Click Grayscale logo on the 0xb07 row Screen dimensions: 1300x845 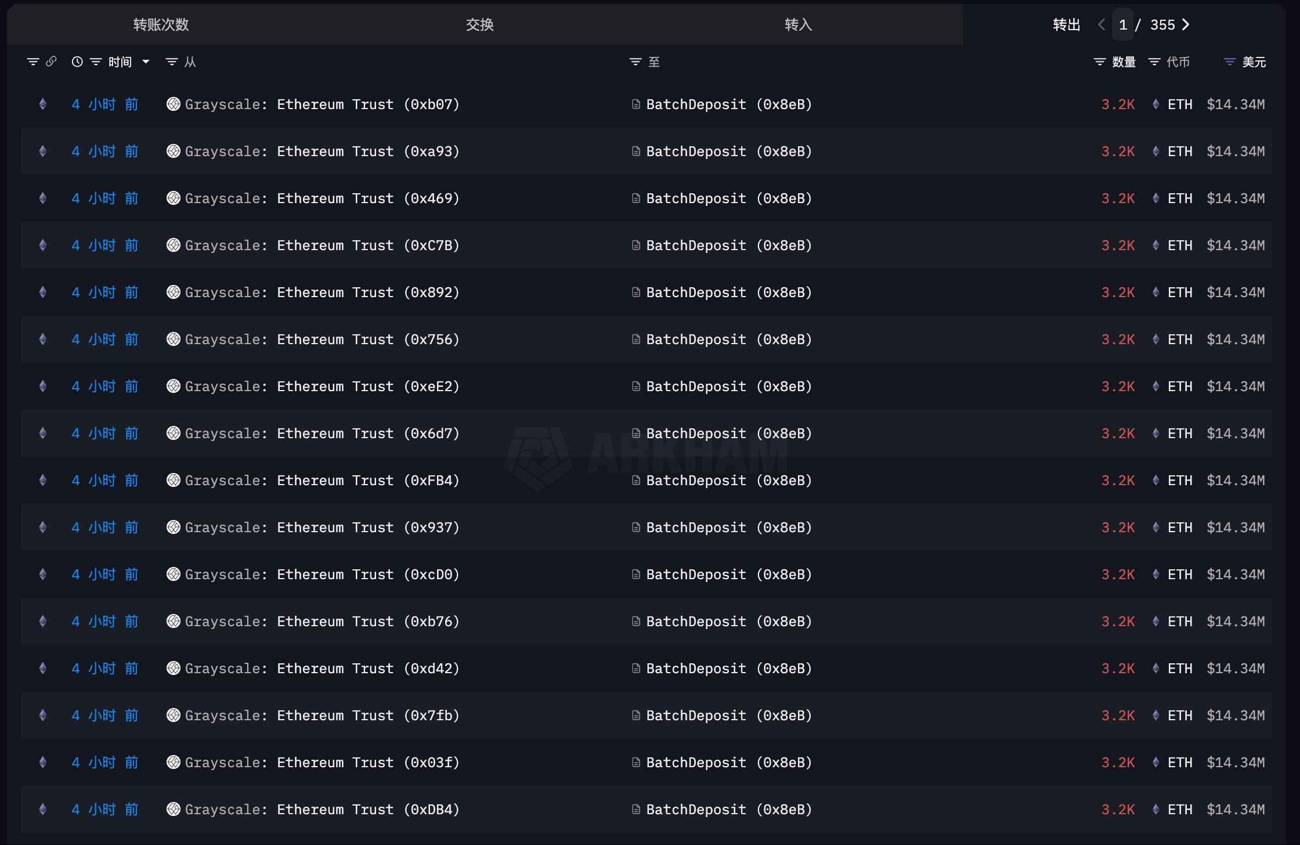[x=174, y=104]
